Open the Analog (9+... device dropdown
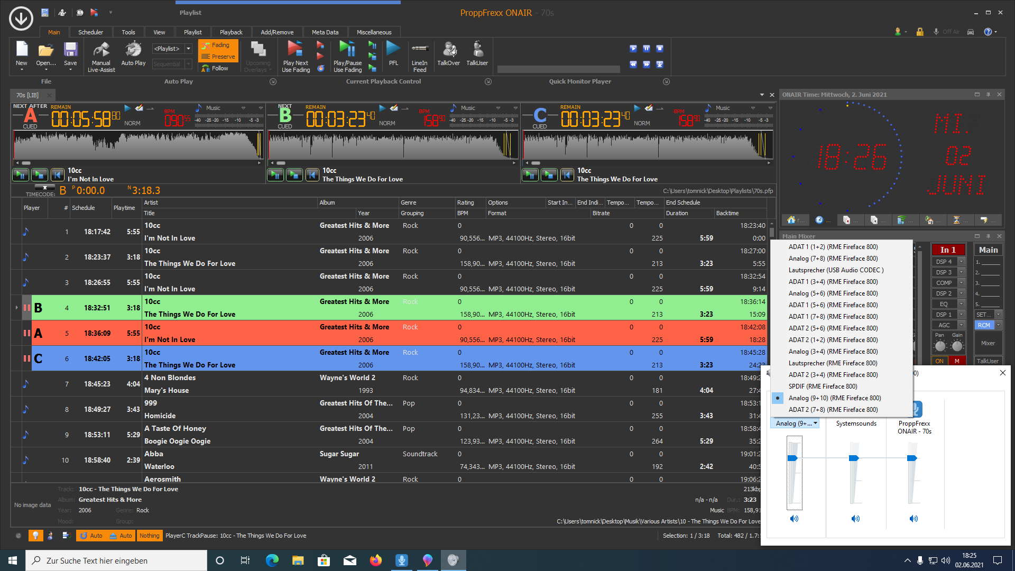Viewport: 1015px width, 571px height. [796, 423]
